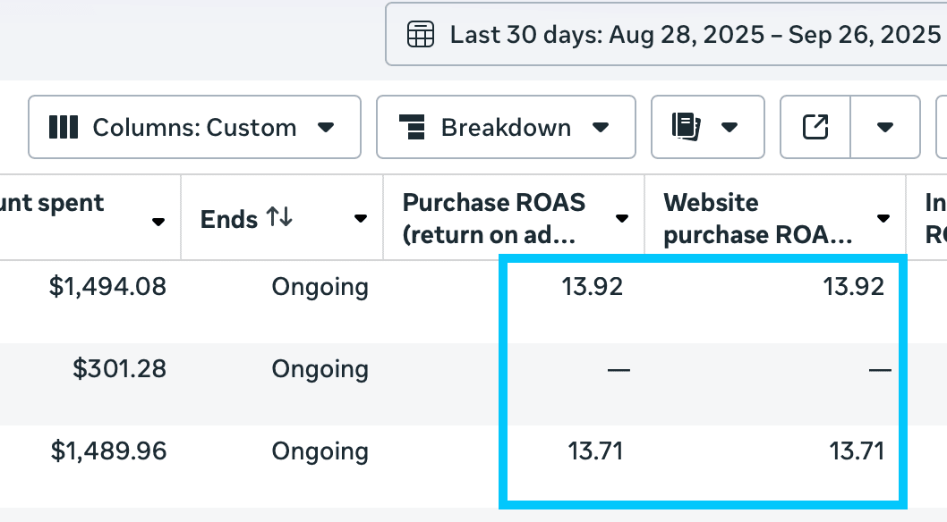
Task: Click the "Purchase ROAS (return on ad..." column header
Action: (494, 218)
